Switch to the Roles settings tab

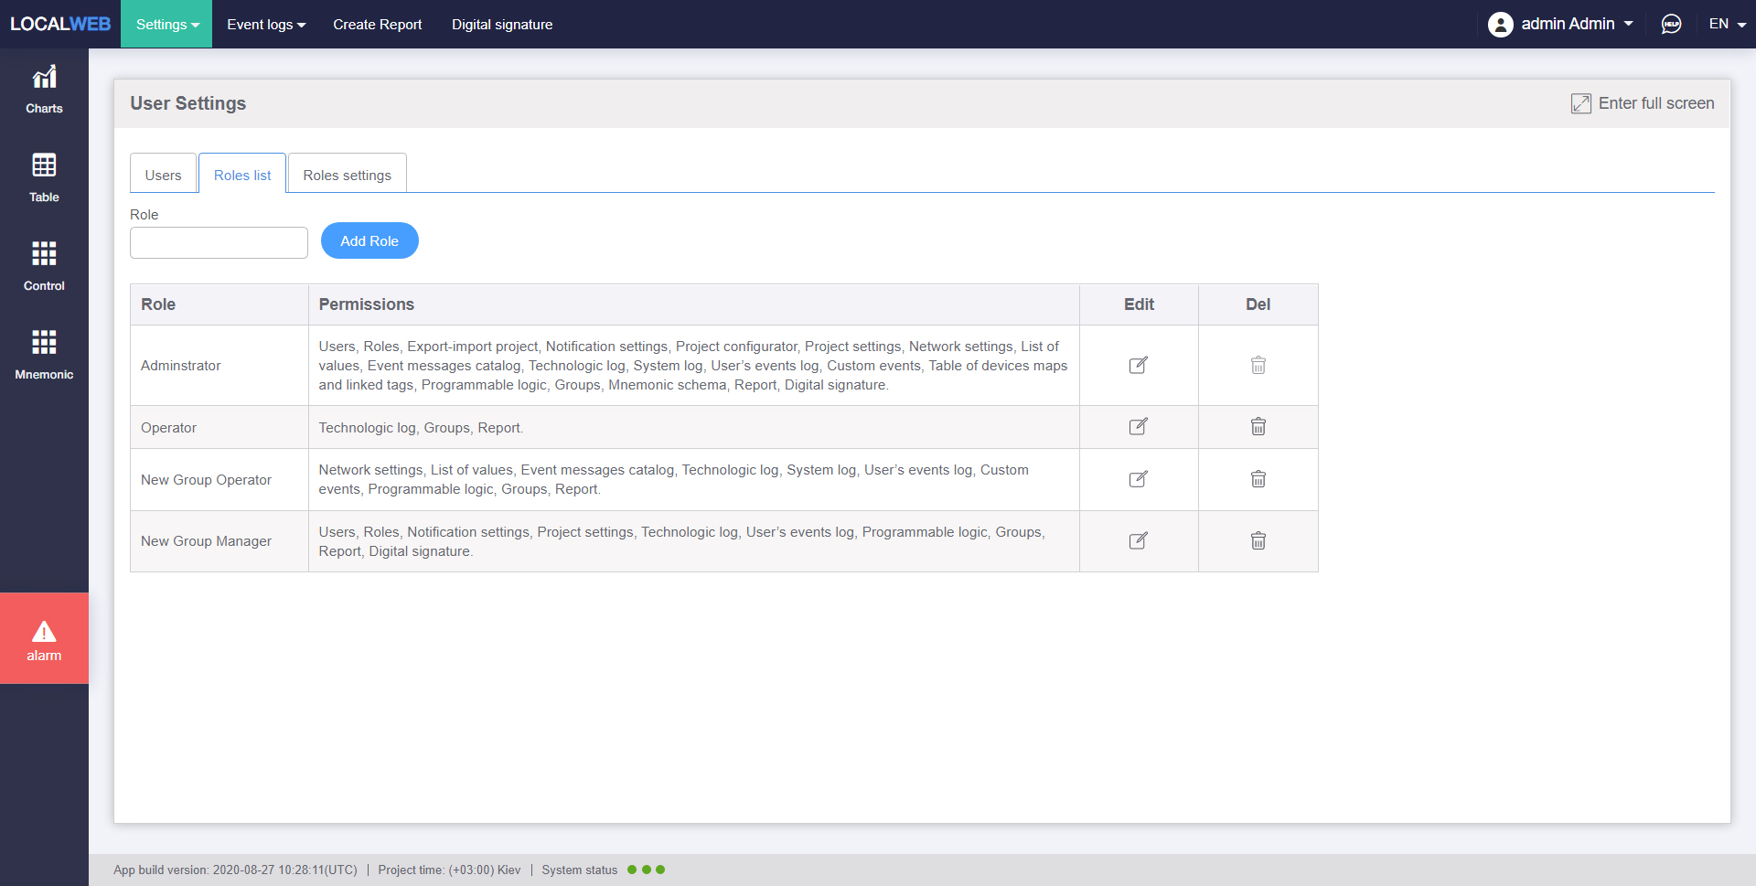coord(347,175)
